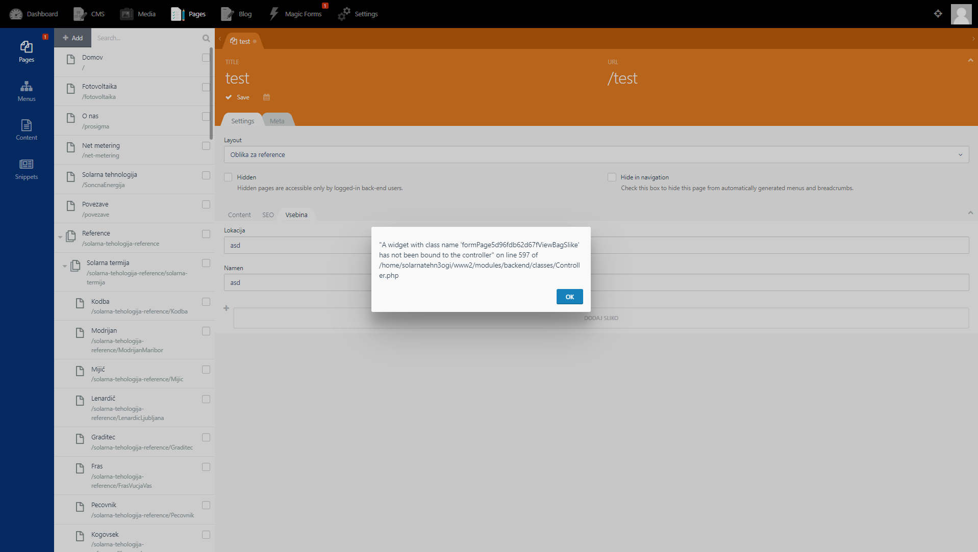978x552 pixels.
Task: Save the test page
Action: (237, 97)
